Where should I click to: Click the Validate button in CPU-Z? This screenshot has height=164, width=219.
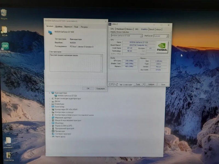tap(151, 84)
